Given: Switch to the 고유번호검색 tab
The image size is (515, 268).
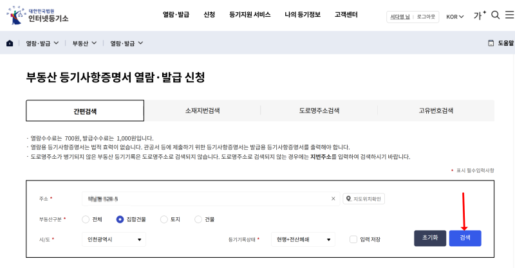Looking at the screenshot, I should tap(436, 111).
